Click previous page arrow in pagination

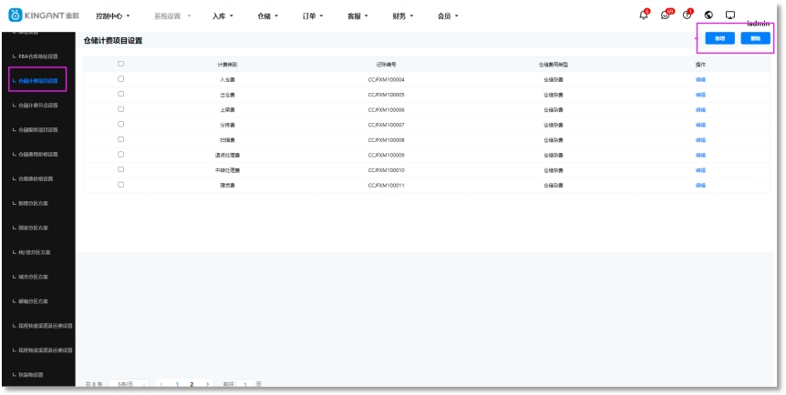coord(161,385)
